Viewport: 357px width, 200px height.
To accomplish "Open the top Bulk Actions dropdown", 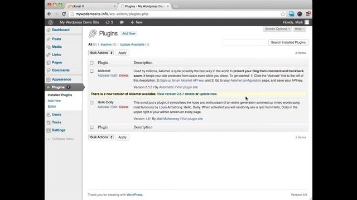I will tap(101, 53).
